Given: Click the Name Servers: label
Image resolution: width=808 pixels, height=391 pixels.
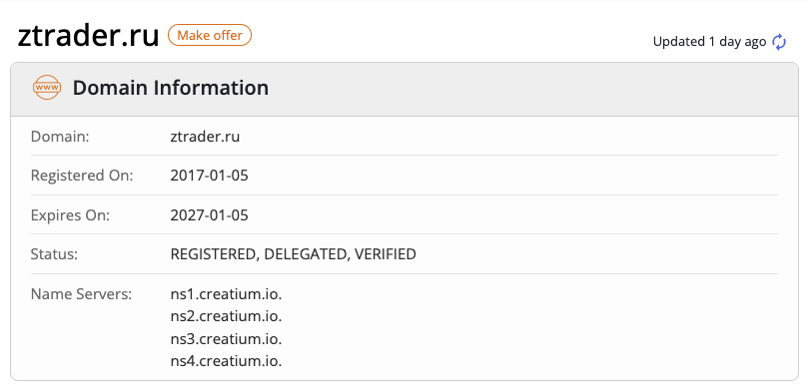Looking at the screenshot, I should coord(82,295).
